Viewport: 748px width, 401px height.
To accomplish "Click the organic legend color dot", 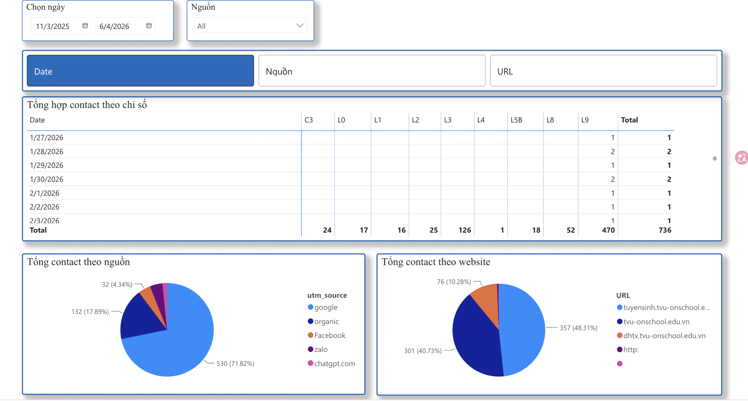I will pos(310,321).
